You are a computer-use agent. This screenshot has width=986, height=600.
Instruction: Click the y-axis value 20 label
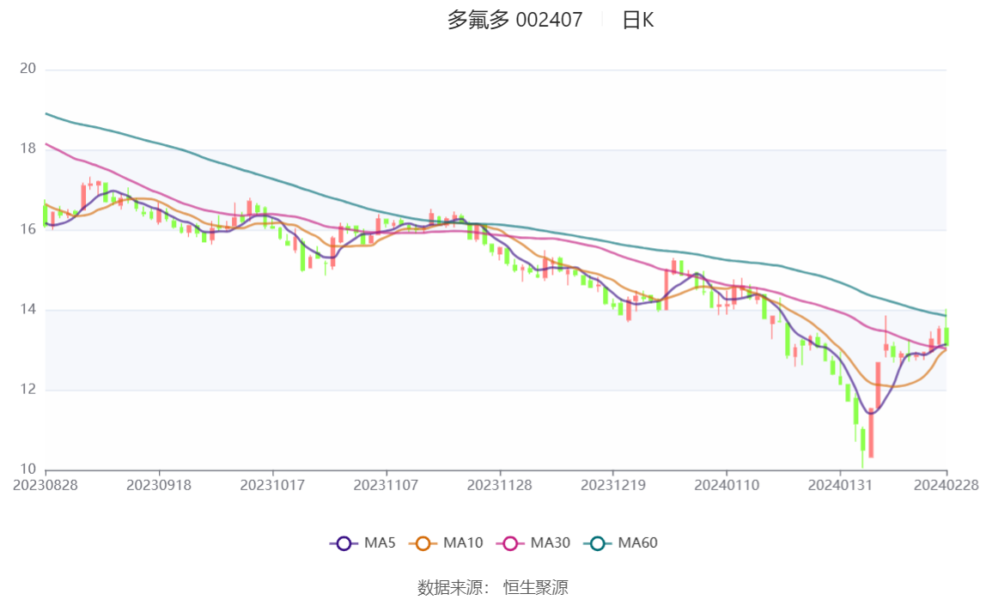tap(27, 69)
